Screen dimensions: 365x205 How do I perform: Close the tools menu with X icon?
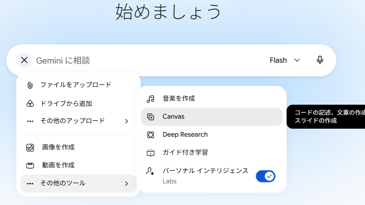coord(24,60)
